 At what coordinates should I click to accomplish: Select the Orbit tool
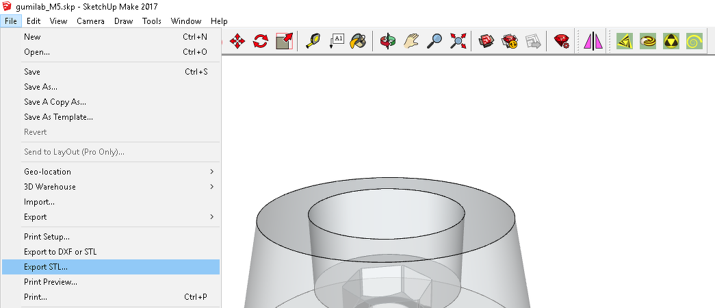tap(387, 41)
